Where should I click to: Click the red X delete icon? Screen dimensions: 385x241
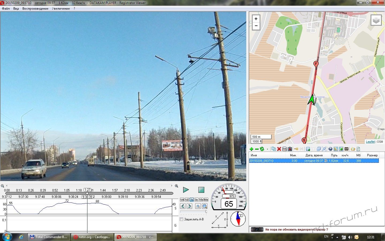click(x=279, y=149)
